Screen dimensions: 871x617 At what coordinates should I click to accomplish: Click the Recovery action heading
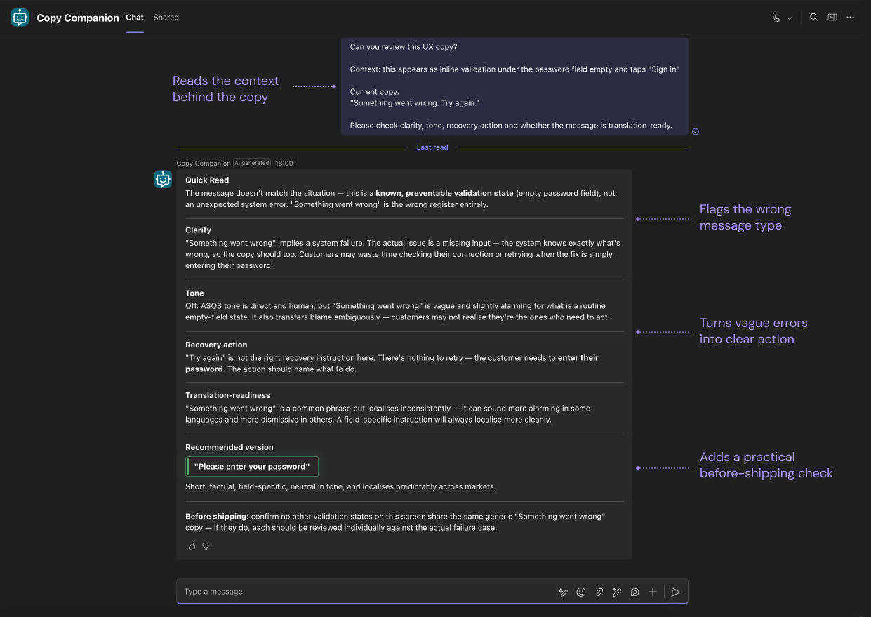216,345
